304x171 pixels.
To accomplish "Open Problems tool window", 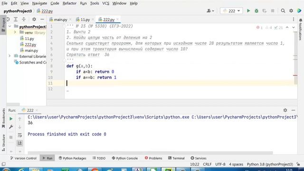I will click(x=153, y=158).
